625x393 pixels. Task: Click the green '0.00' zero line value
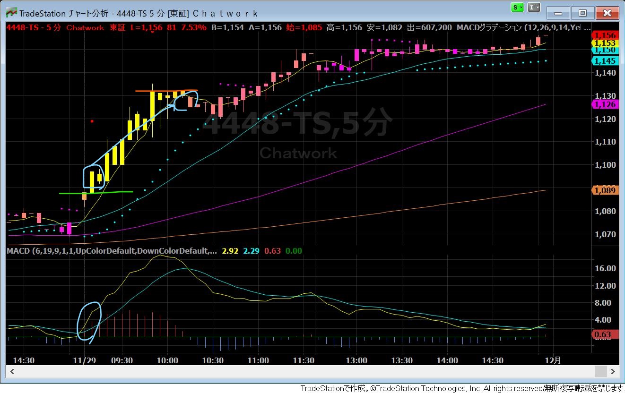click(294, 251)
